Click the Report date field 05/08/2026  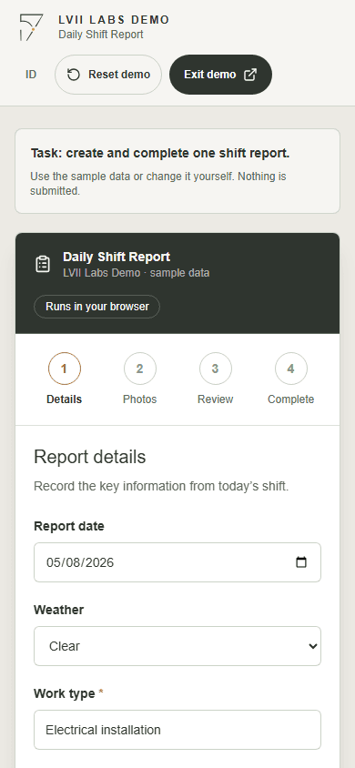click(x=177, y=562)
